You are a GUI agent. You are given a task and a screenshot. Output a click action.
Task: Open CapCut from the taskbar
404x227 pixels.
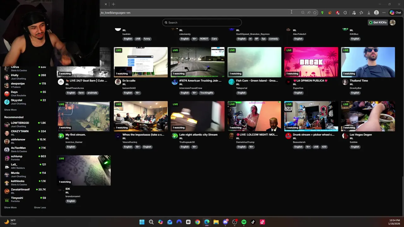[188, 222]
